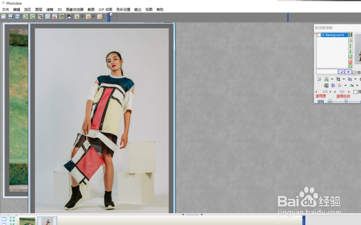Paste as new image icon
This screenshot has width=361, height=225.
tap(69, 16)
